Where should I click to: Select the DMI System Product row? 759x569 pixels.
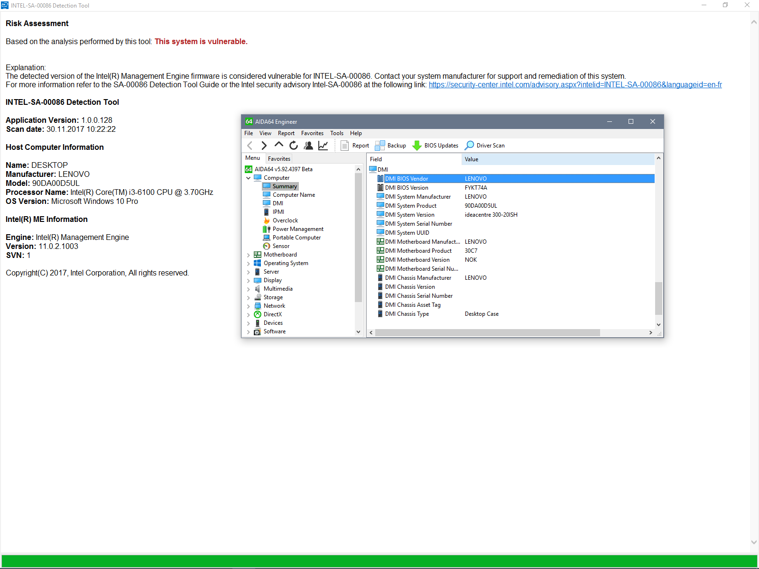(515, 206)
